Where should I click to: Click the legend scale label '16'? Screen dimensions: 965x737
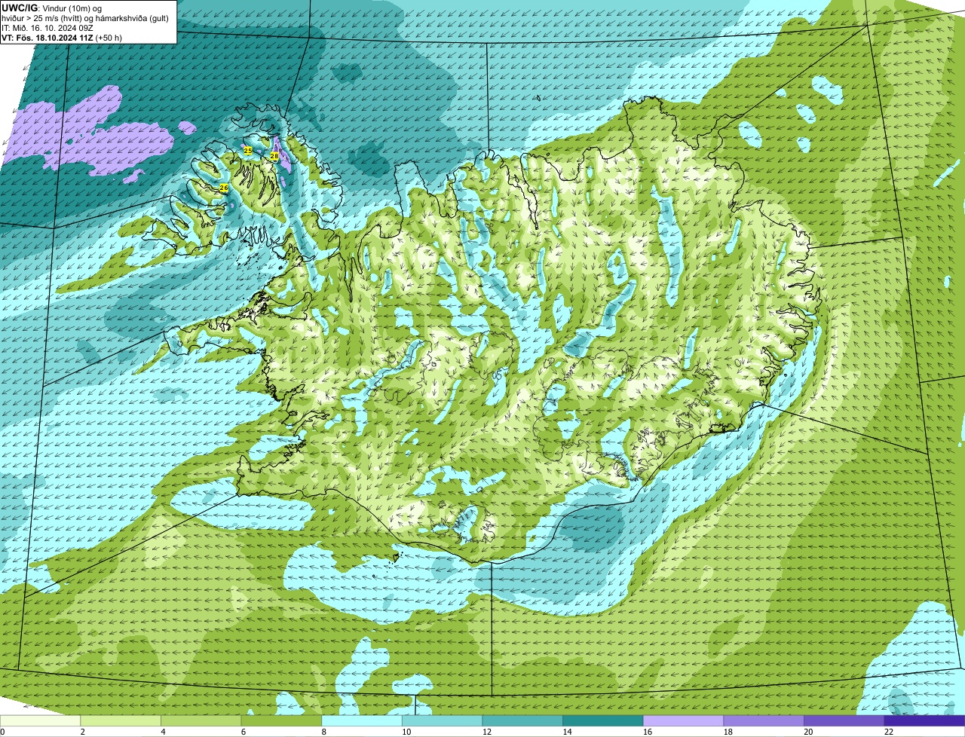pyautogui.click(x=648, y=732)
